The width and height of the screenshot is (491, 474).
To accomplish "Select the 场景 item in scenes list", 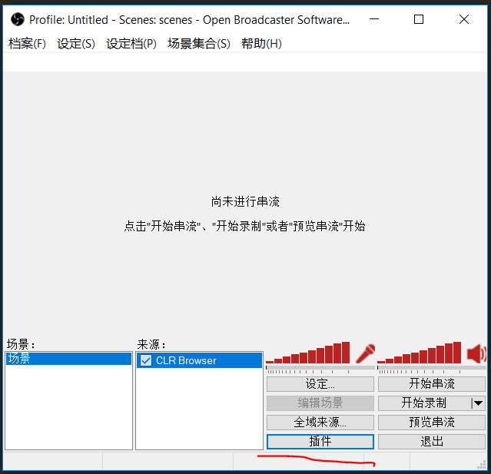I will (x=68, y=359).
